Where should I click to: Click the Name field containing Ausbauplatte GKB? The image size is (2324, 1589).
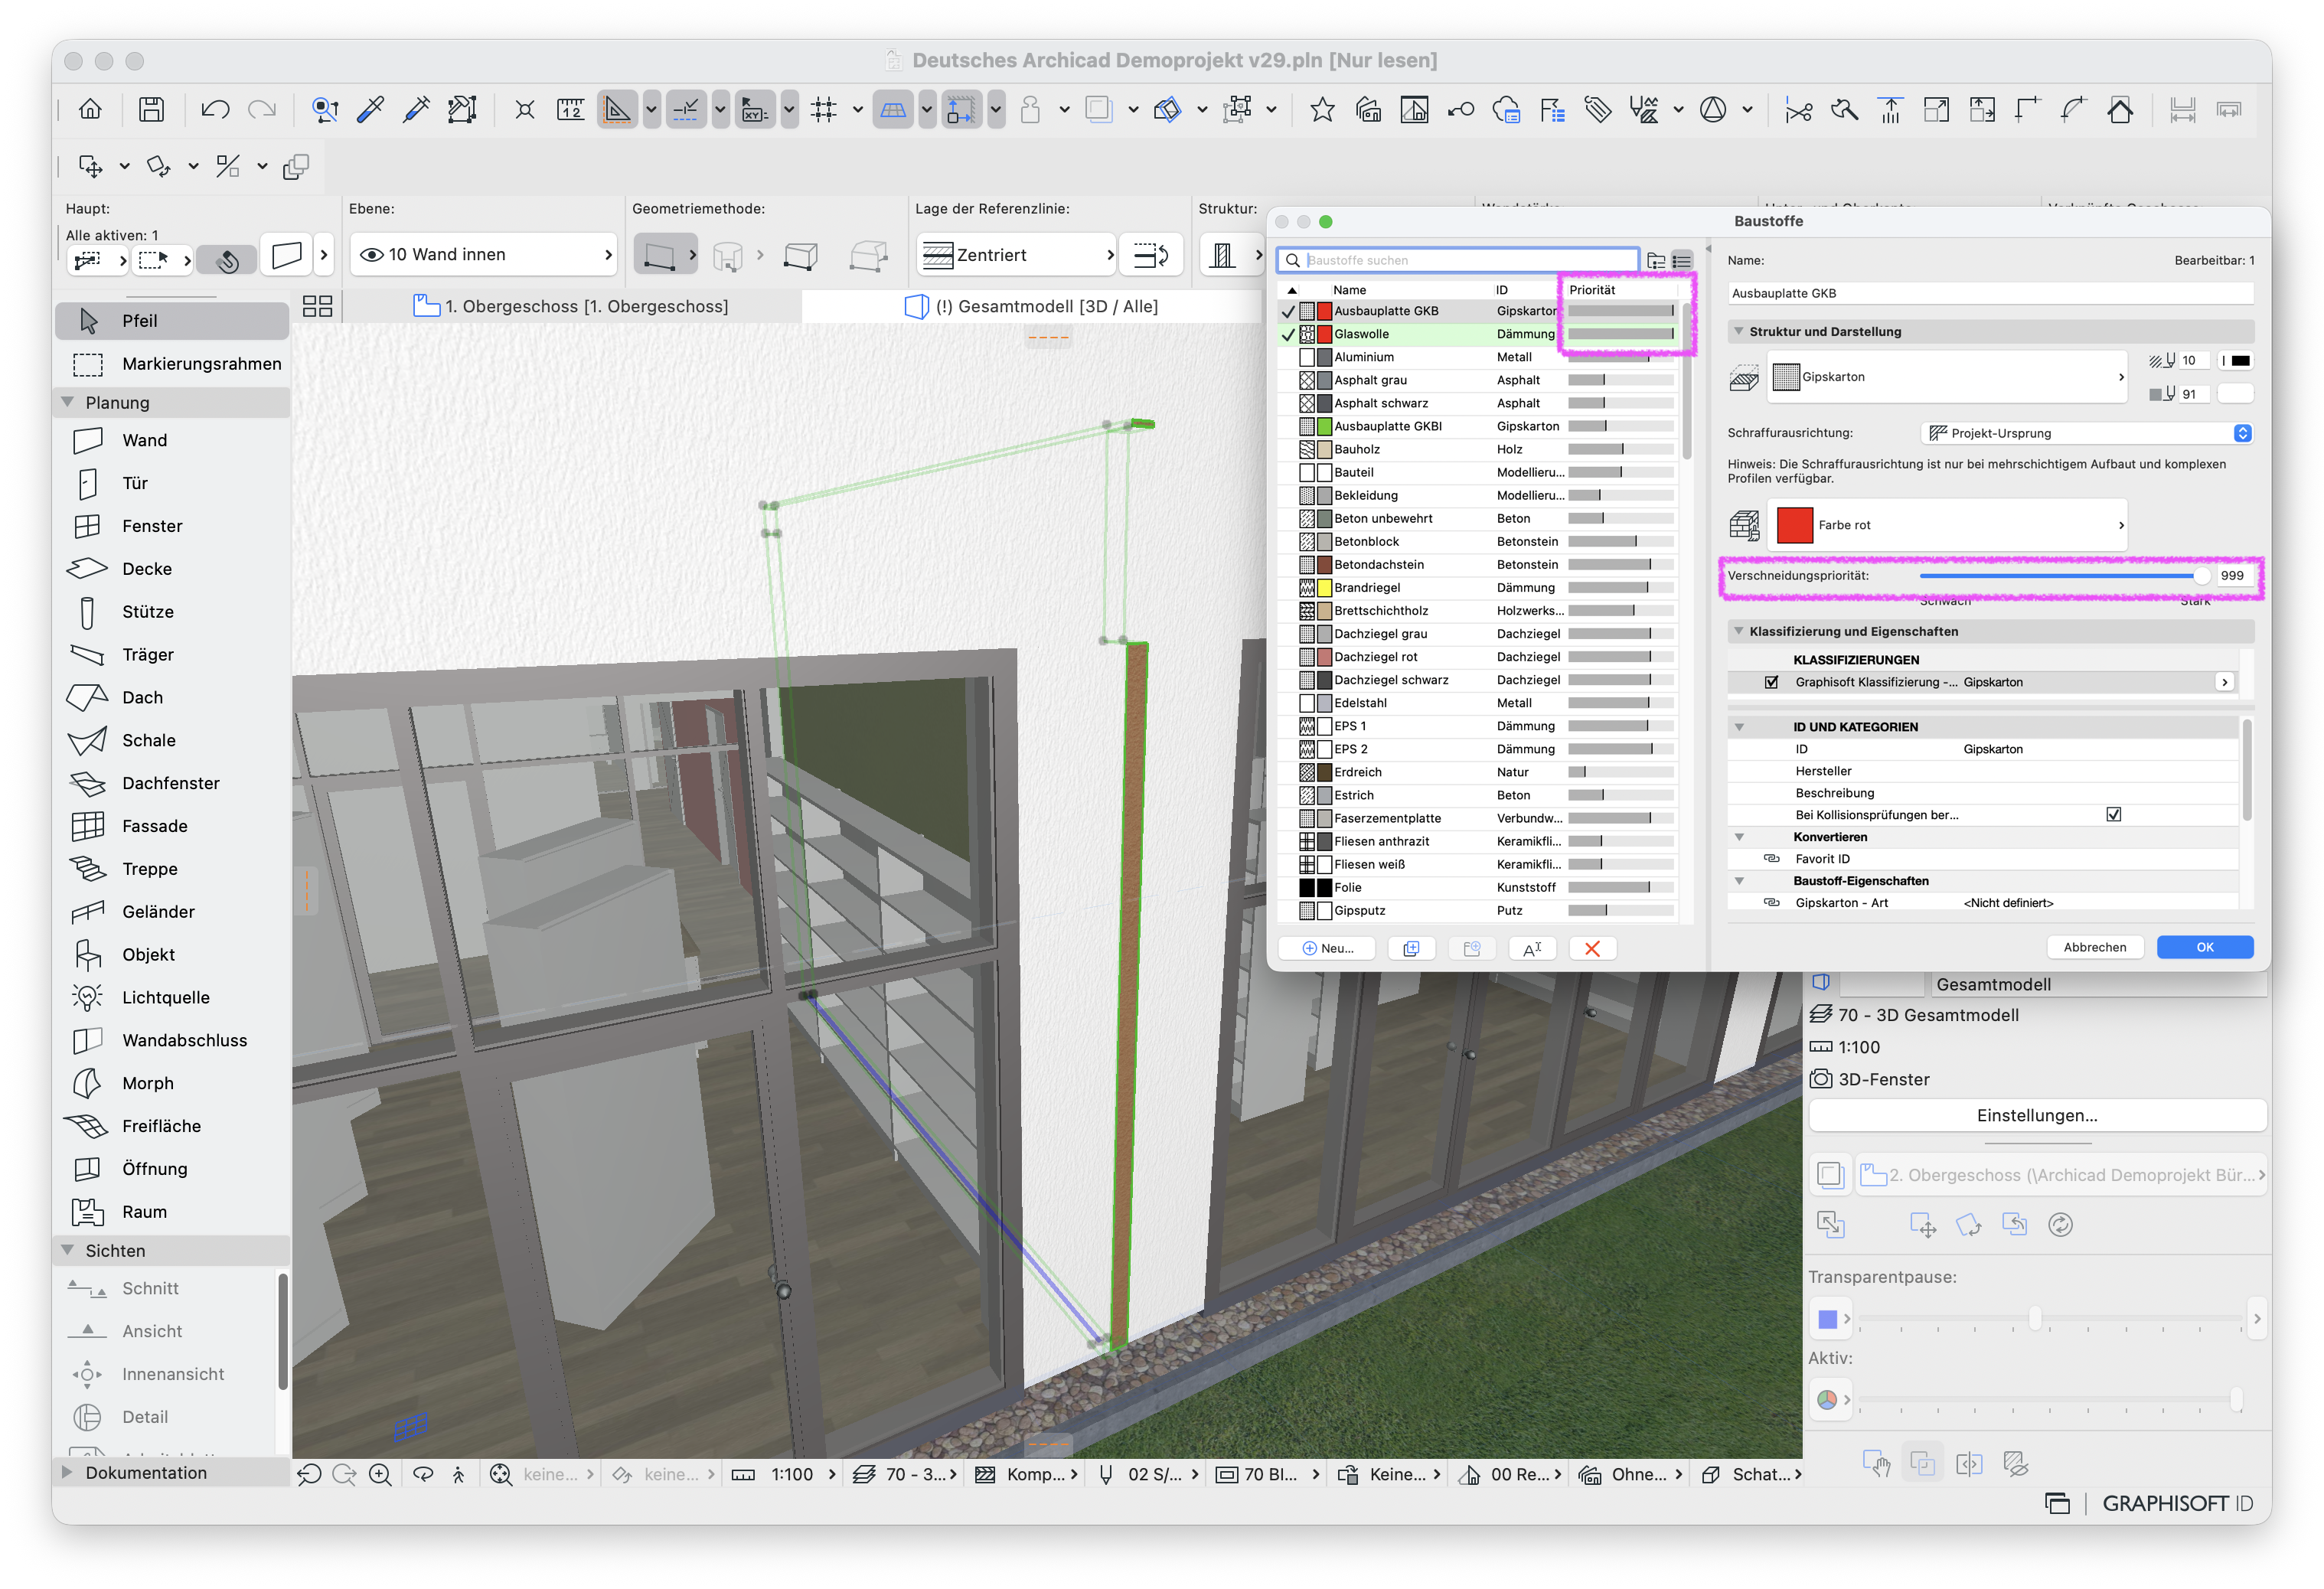click(1990, 294)
